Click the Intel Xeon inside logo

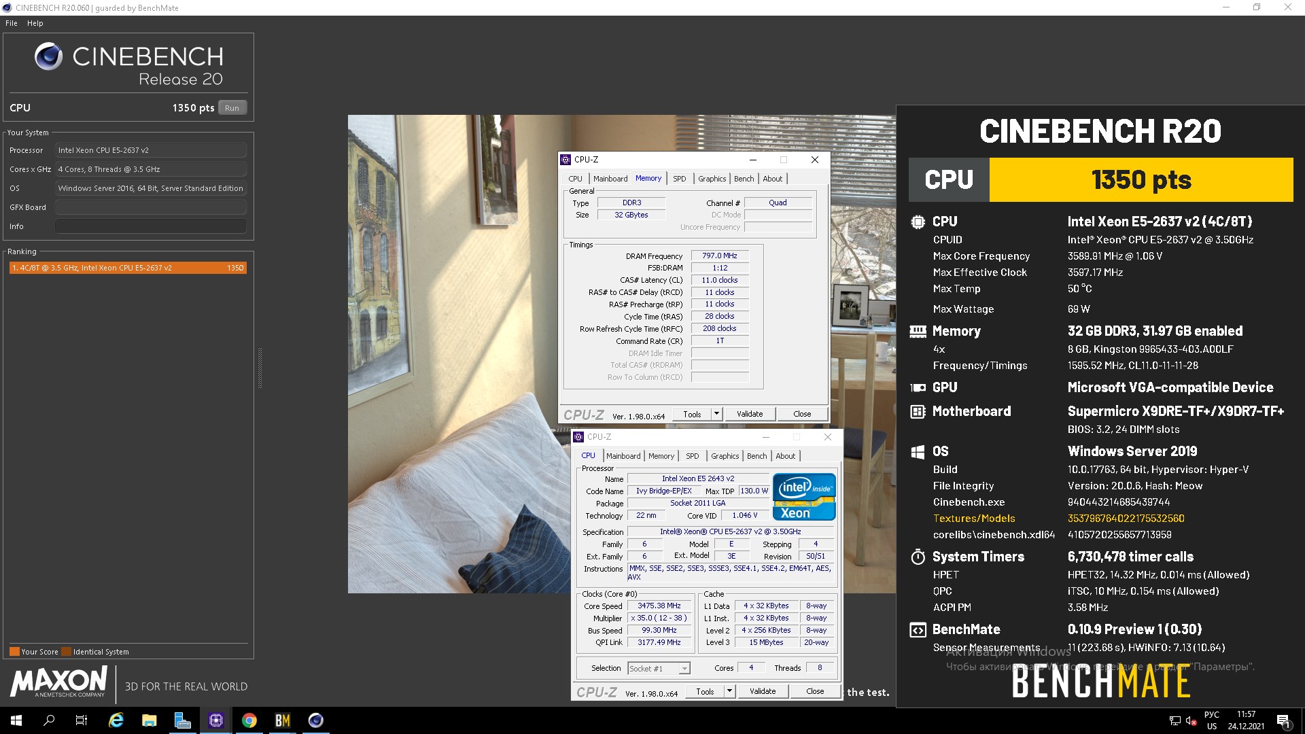click(804, 497)
